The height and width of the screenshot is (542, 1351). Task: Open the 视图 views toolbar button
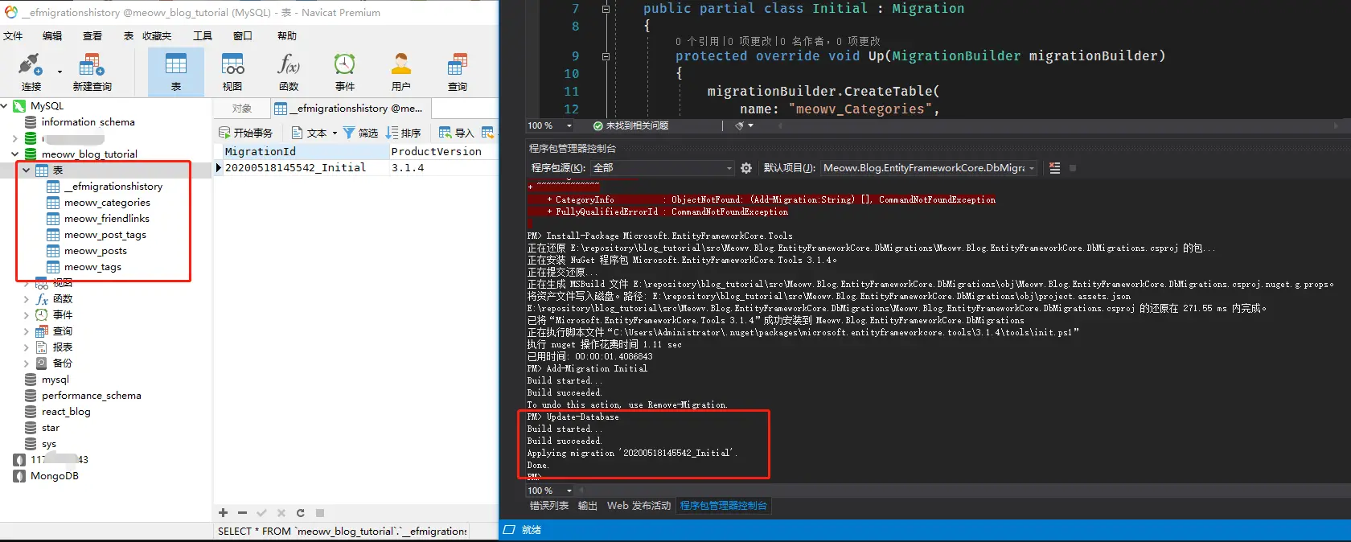coord(232,72)
